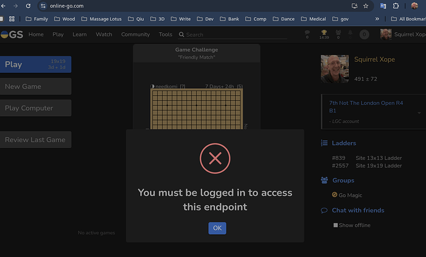Click the search magnifier icon
Viewport: 426px width, 257px height.
tap(182, 35)
